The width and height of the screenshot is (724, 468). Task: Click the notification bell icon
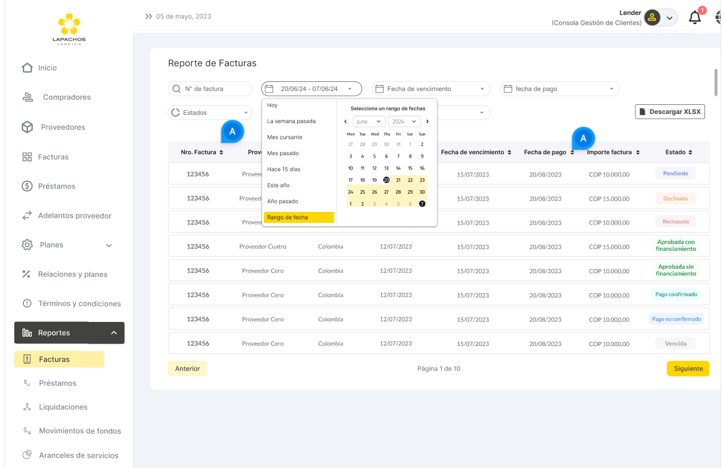695,18
